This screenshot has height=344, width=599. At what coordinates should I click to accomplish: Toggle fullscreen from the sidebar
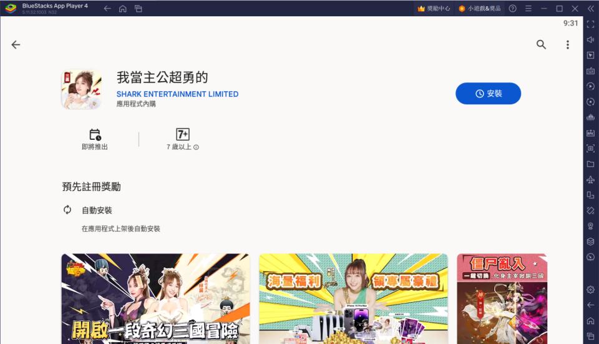591,24
